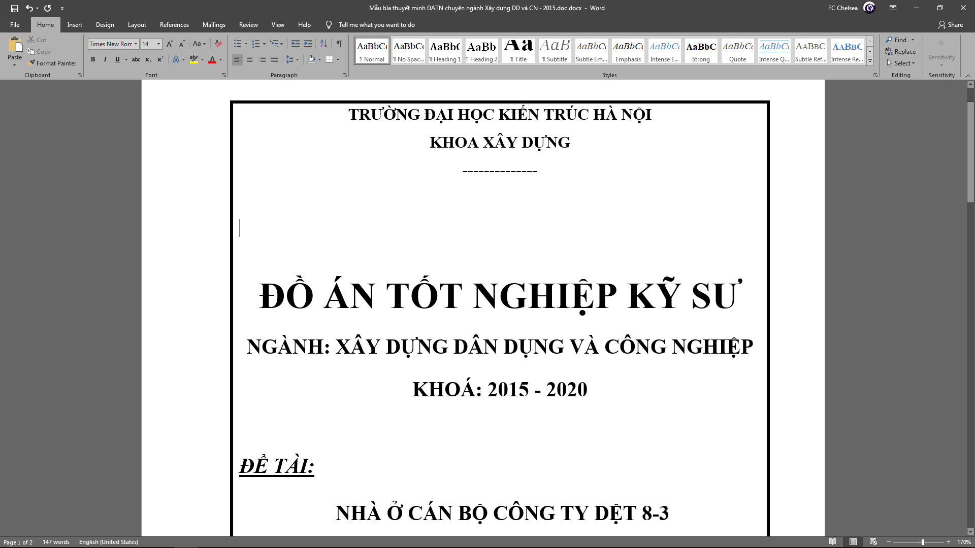Open the font name dropdown
Screen dimensions: 975x548
(136, 44)
